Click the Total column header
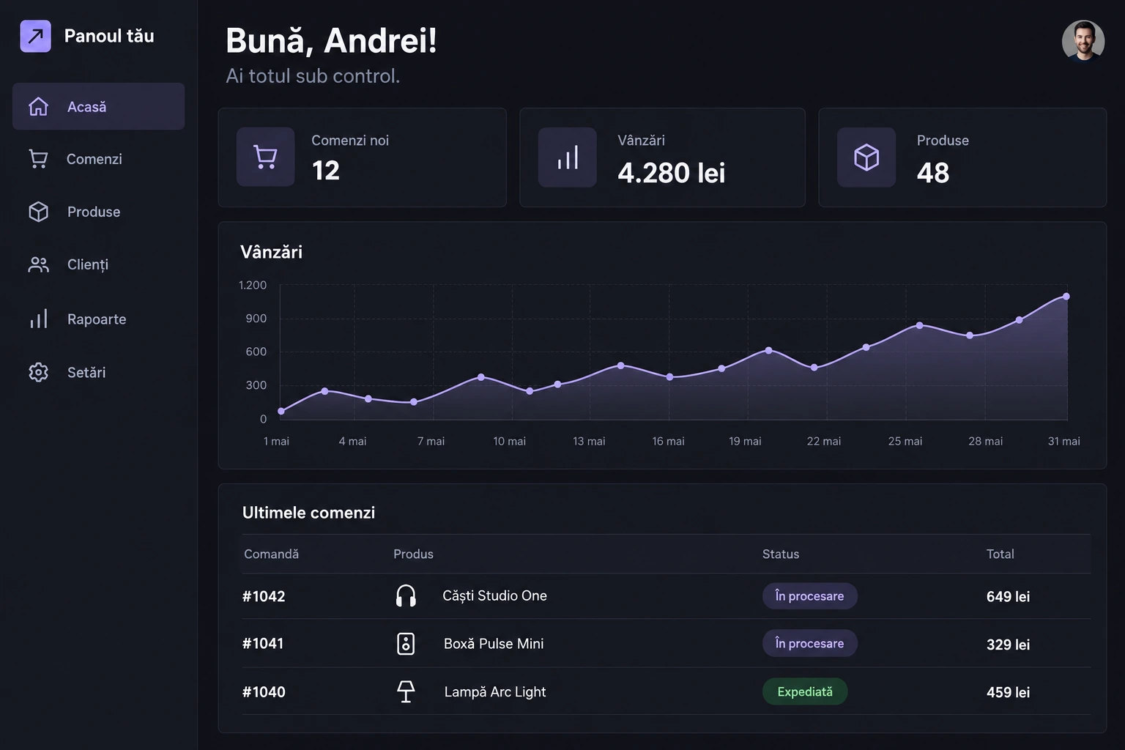This screenshot has height=750, width=1125. [x=1000, y=554]
